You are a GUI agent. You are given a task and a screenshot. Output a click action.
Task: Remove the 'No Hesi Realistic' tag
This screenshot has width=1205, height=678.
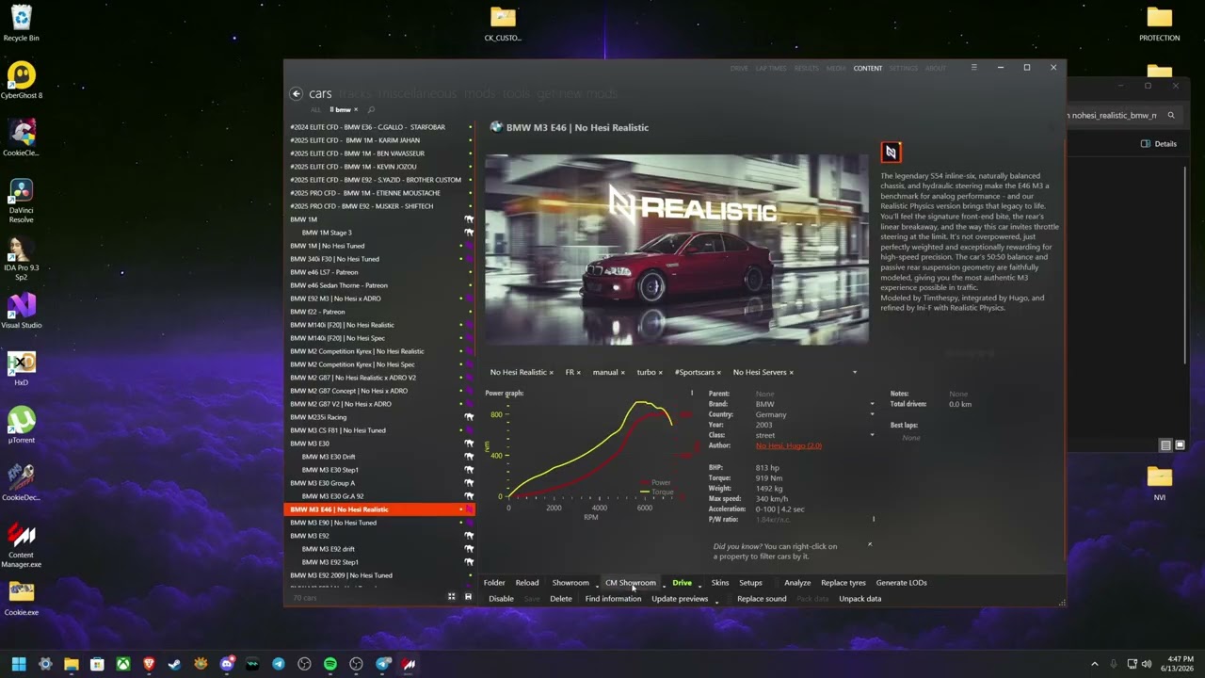[x=552, y=373]
